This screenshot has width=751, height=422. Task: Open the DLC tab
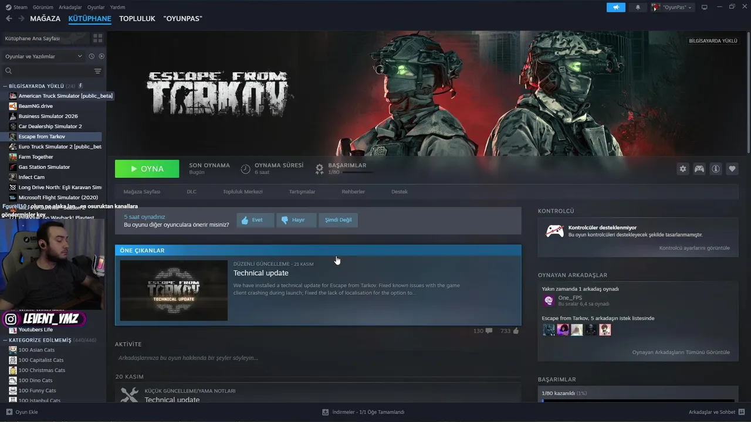tap(191, 192)
